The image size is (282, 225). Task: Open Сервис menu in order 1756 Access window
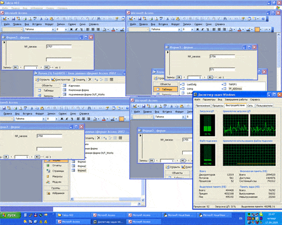[x=198, y=24]
